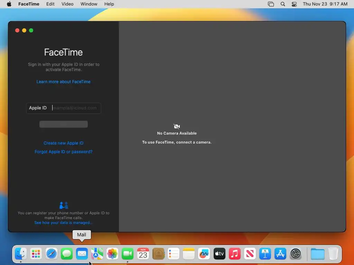This screenshot has height=265, width=354.
Task: Open the Video menu
Action: [67, 4]
